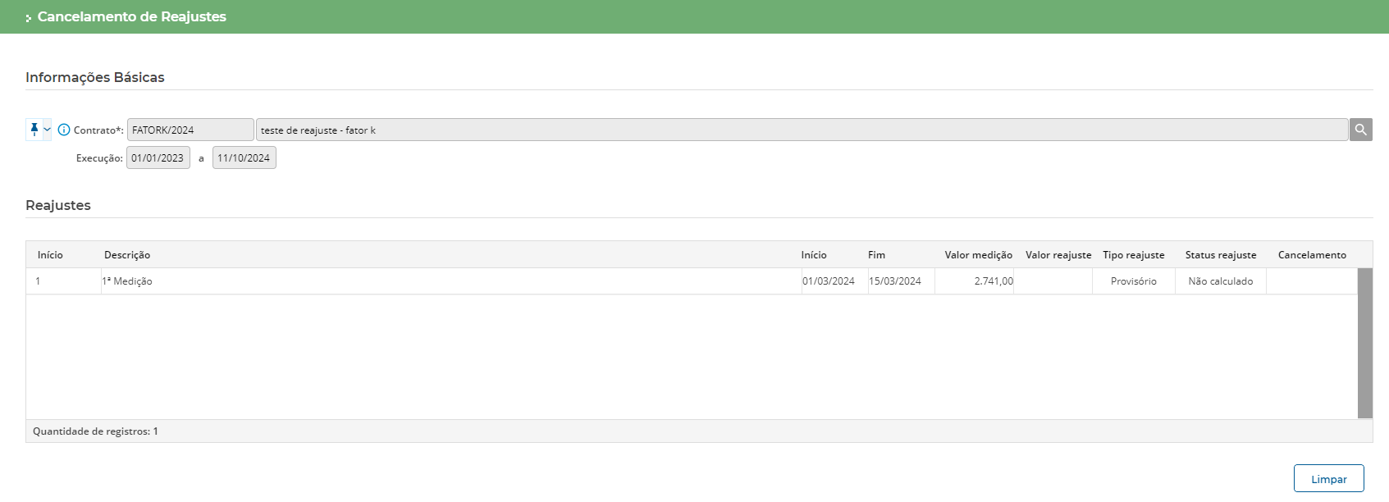Click the Cancelamento column header
This screenshot has height=502, width=1389.
tap(1311, 255)
